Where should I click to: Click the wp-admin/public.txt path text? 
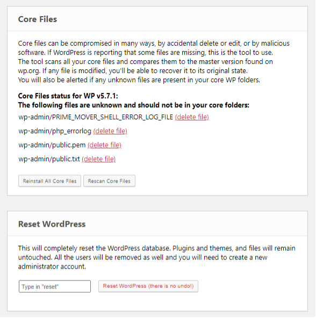tap(49, 159)
